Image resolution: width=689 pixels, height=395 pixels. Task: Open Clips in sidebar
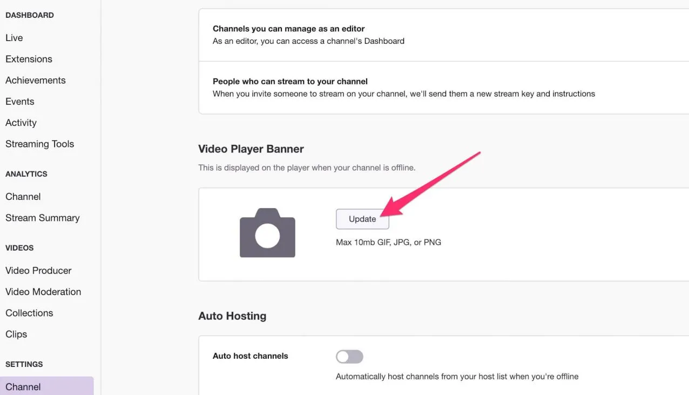click(x=16, y=334)
